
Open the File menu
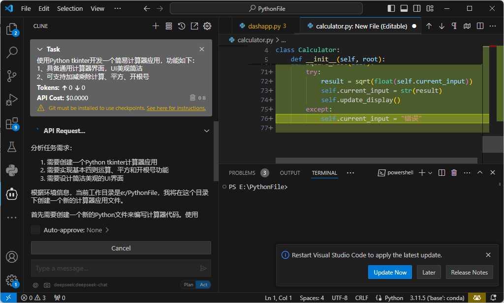[26, 8]
